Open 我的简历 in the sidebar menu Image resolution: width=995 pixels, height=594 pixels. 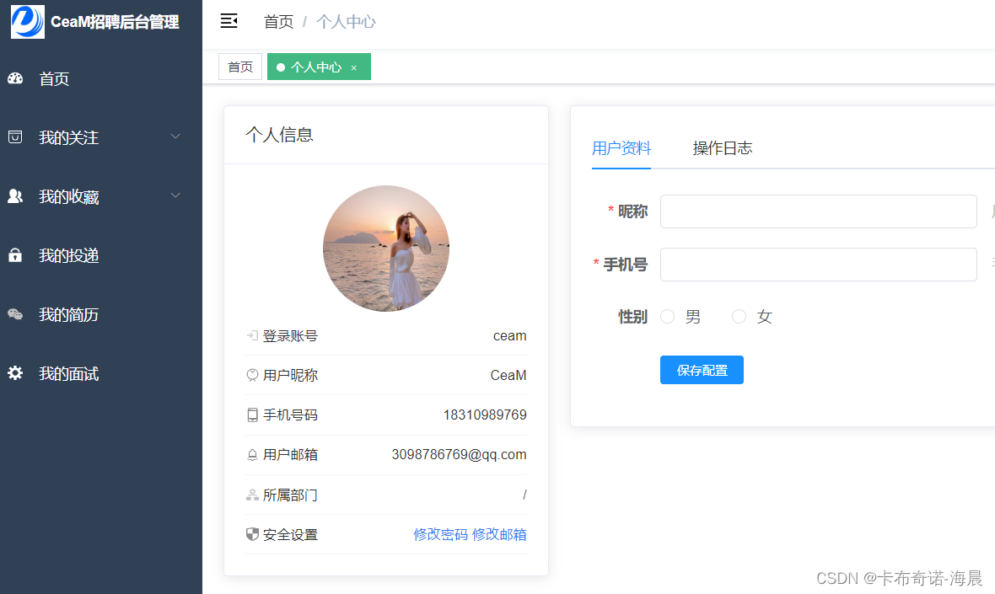101,314
